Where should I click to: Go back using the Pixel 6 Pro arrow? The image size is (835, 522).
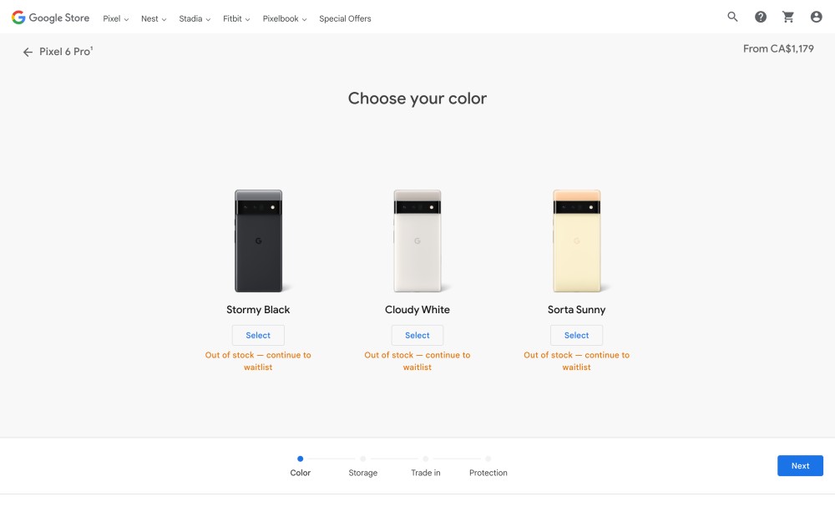(28, 52)
